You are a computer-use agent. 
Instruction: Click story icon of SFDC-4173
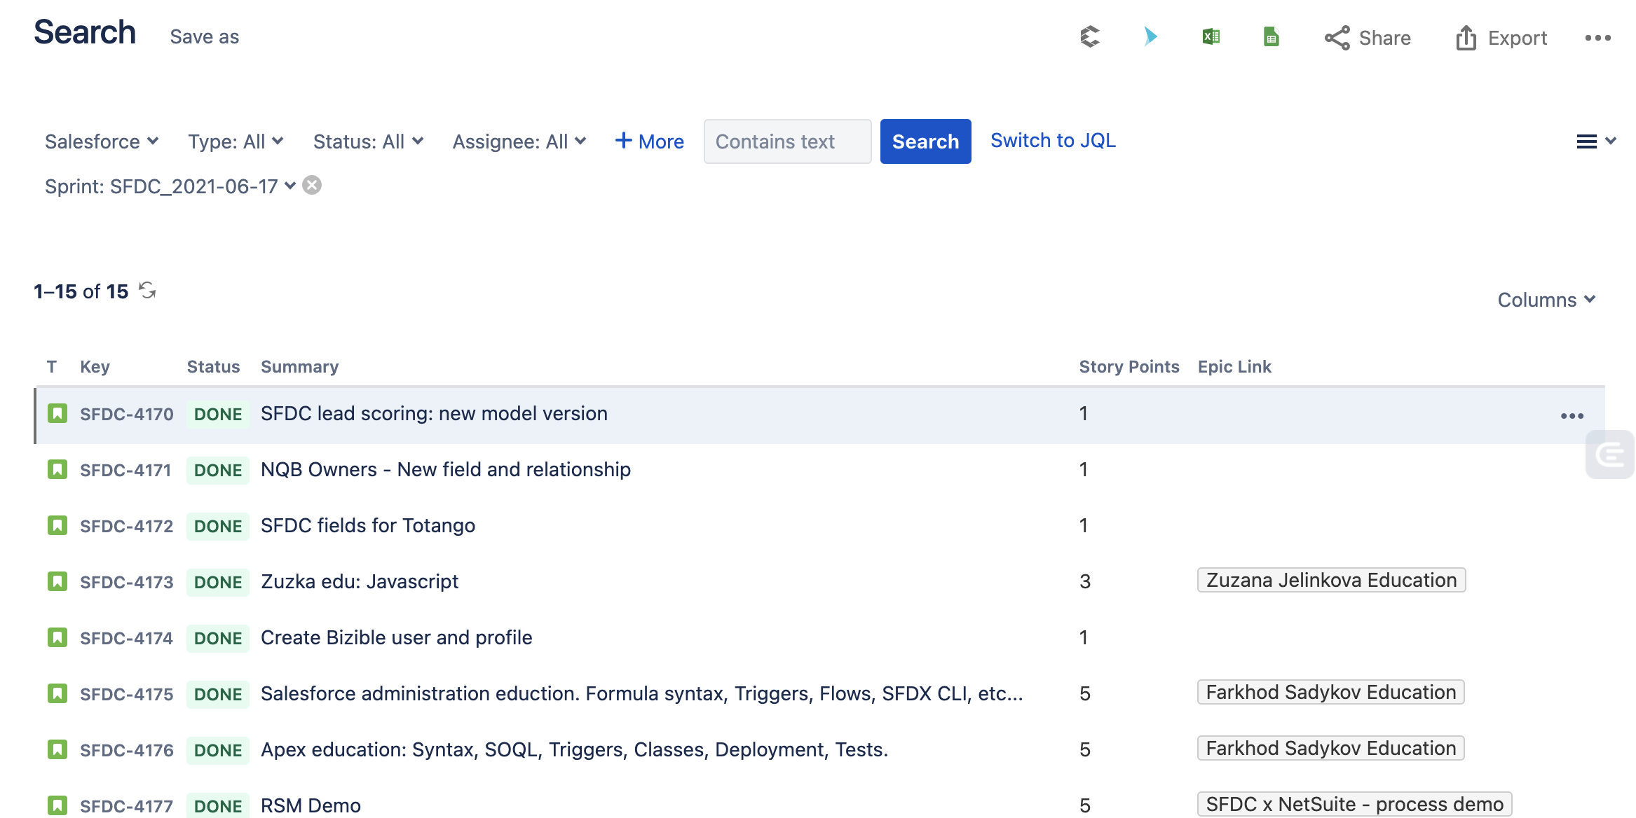pyautogui.click(x=57, y=581)
